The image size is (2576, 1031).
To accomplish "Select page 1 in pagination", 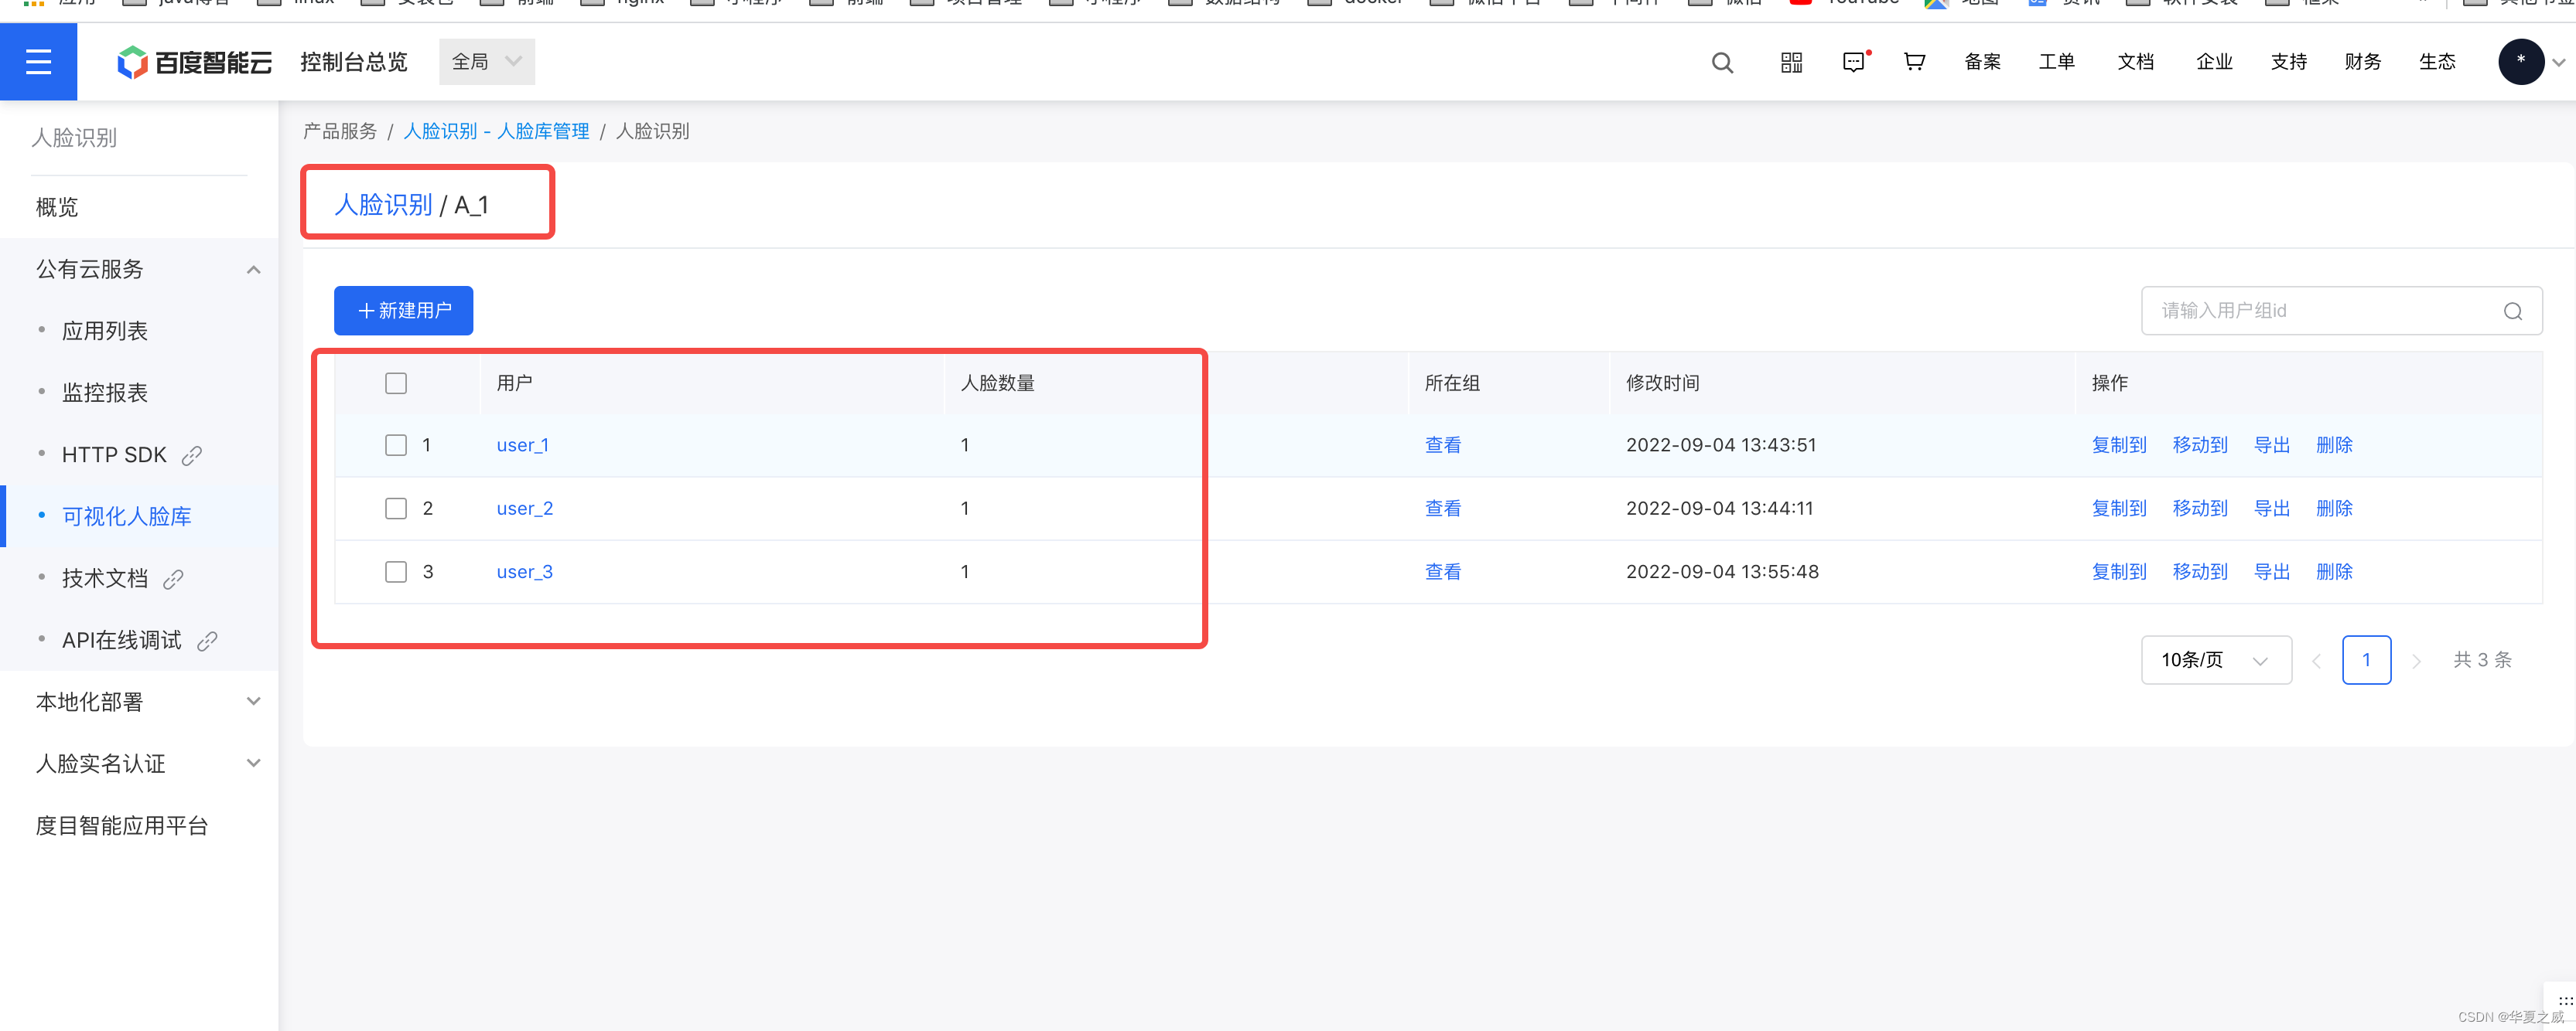I will [2366, 660].
